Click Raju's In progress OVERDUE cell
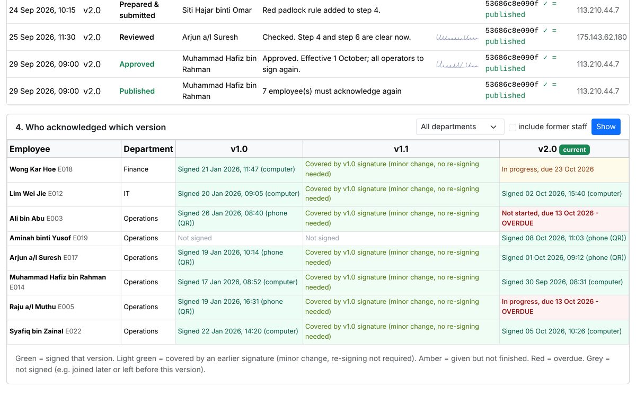This screenshot has height=397, width=636. coord(564,307)
